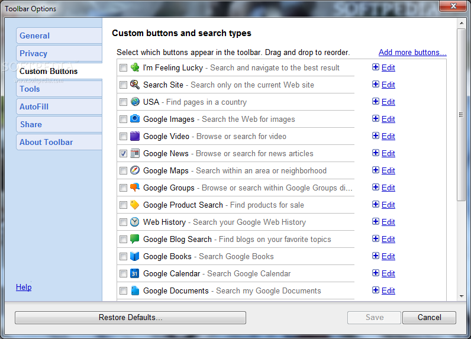Click the Google Blog Search green bubble icon
This screenshot has width=471, height=339.
135,239
